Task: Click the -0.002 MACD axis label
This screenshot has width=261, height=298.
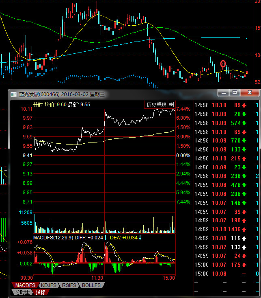Action: 26,264
